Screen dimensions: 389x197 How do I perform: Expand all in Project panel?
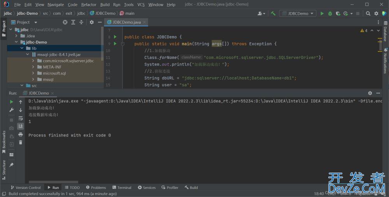(73, 22)
